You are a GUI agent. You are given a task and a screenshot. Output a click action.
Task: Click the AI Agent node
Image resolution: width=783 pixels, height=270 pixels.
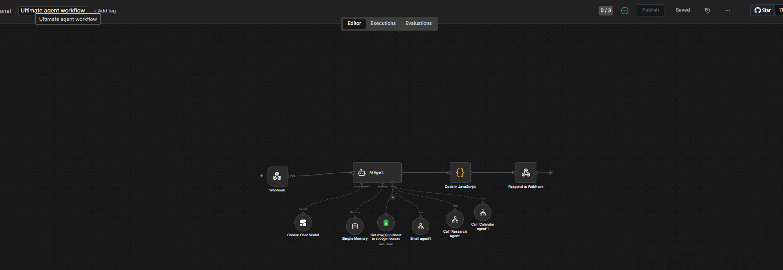click(377, 173)
